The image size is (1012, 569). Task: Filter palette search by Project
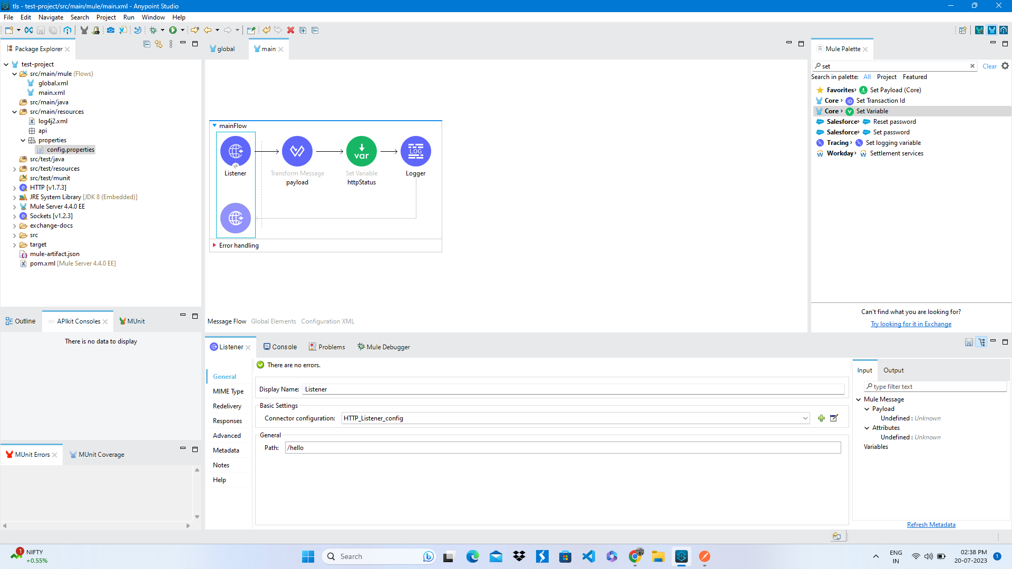point(887,77)
